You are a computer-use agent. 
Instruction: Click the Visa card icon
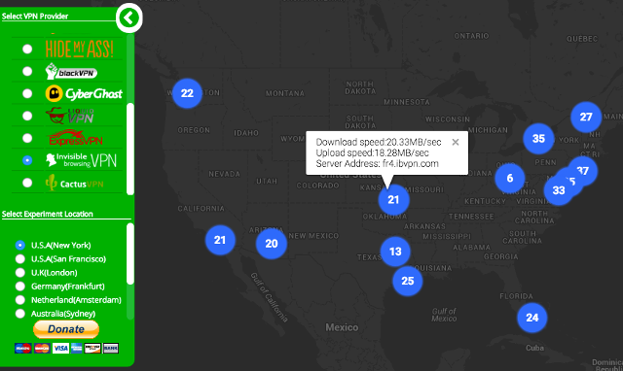tap(60, 349)
